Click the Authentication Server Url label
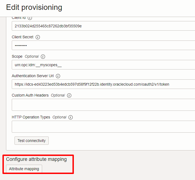Viewport: 195px width, 180px height. (33, 76)
